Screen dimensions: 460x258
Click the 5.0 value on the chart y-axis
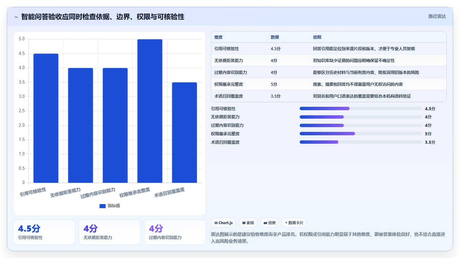[x=22, y=39]
